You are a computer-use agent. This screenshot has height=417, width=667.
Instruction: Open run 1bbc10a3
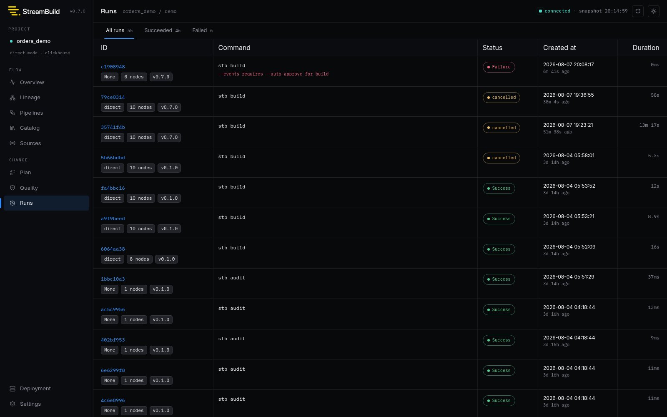[113, 279]
